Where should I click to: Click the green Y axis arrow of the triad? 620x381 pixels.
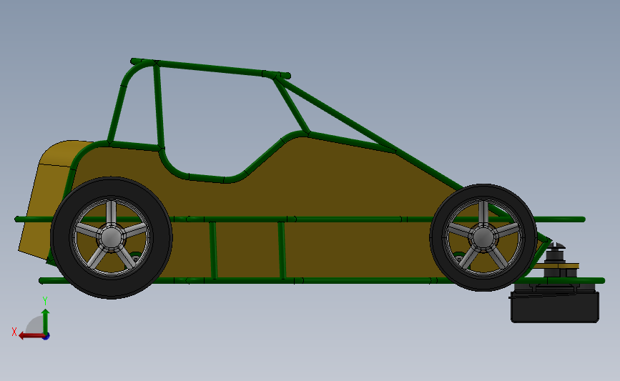pos(46,322)
